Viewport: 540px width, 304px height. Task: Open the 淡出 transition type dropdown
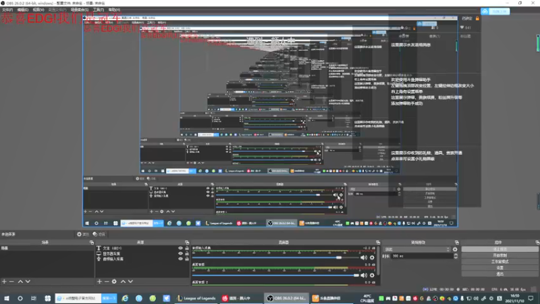417,249
